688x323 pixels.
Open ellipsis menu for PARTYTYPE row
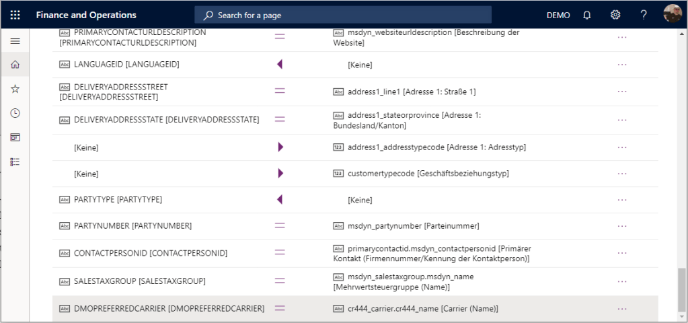(x=621, y=200)
